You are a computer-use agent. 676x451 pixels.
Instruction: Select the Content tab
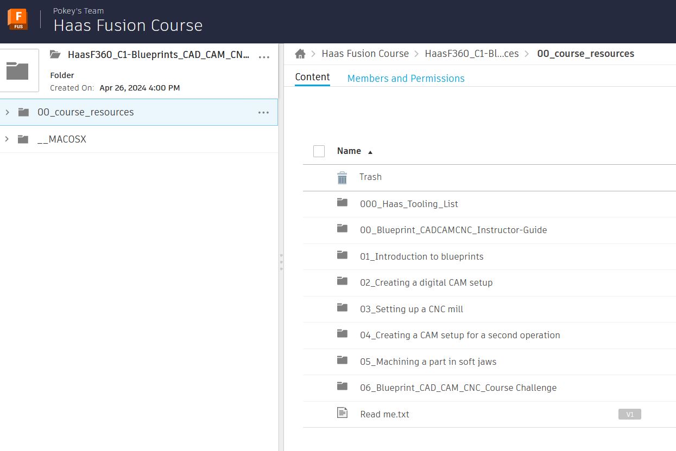[x=312, y=77]
